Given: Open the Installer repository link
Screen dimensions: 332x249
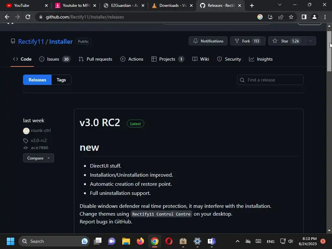Looking at the screenshot, I should coord(61,41).
